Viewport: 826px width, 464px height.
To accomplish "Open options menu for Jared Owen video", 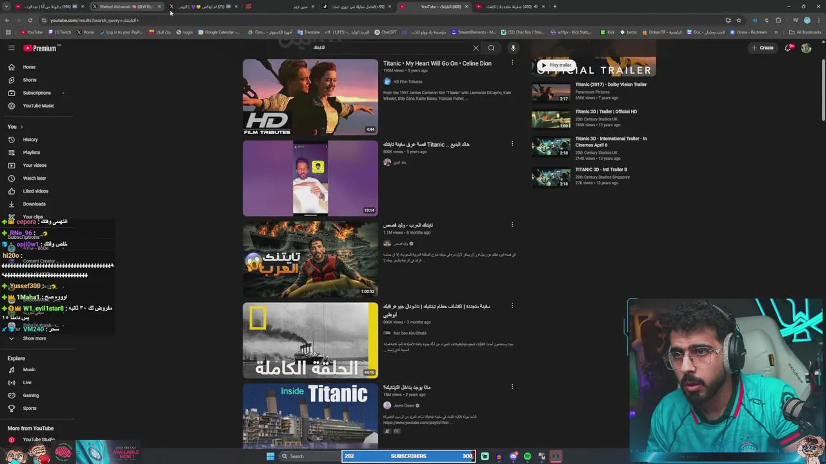I will [512, 387].
